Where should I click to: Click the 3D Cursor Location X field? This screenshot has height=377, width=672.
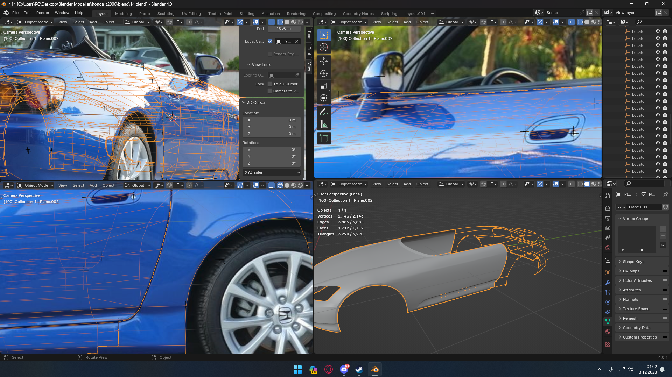272,120
